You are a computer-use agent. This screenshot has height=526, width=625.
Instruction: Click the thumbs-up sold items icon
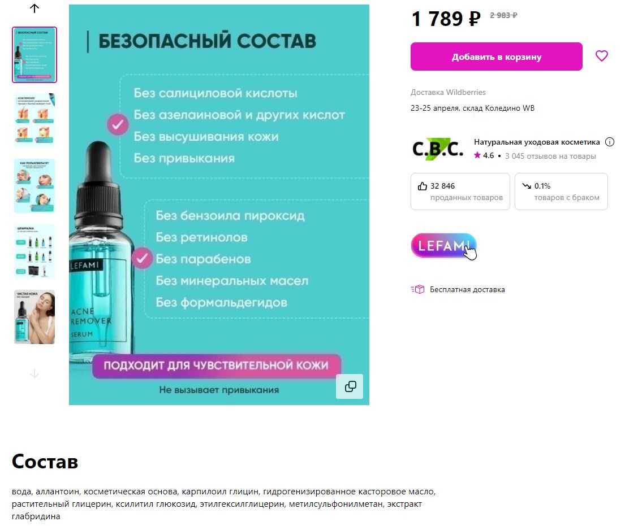(422, 186)
